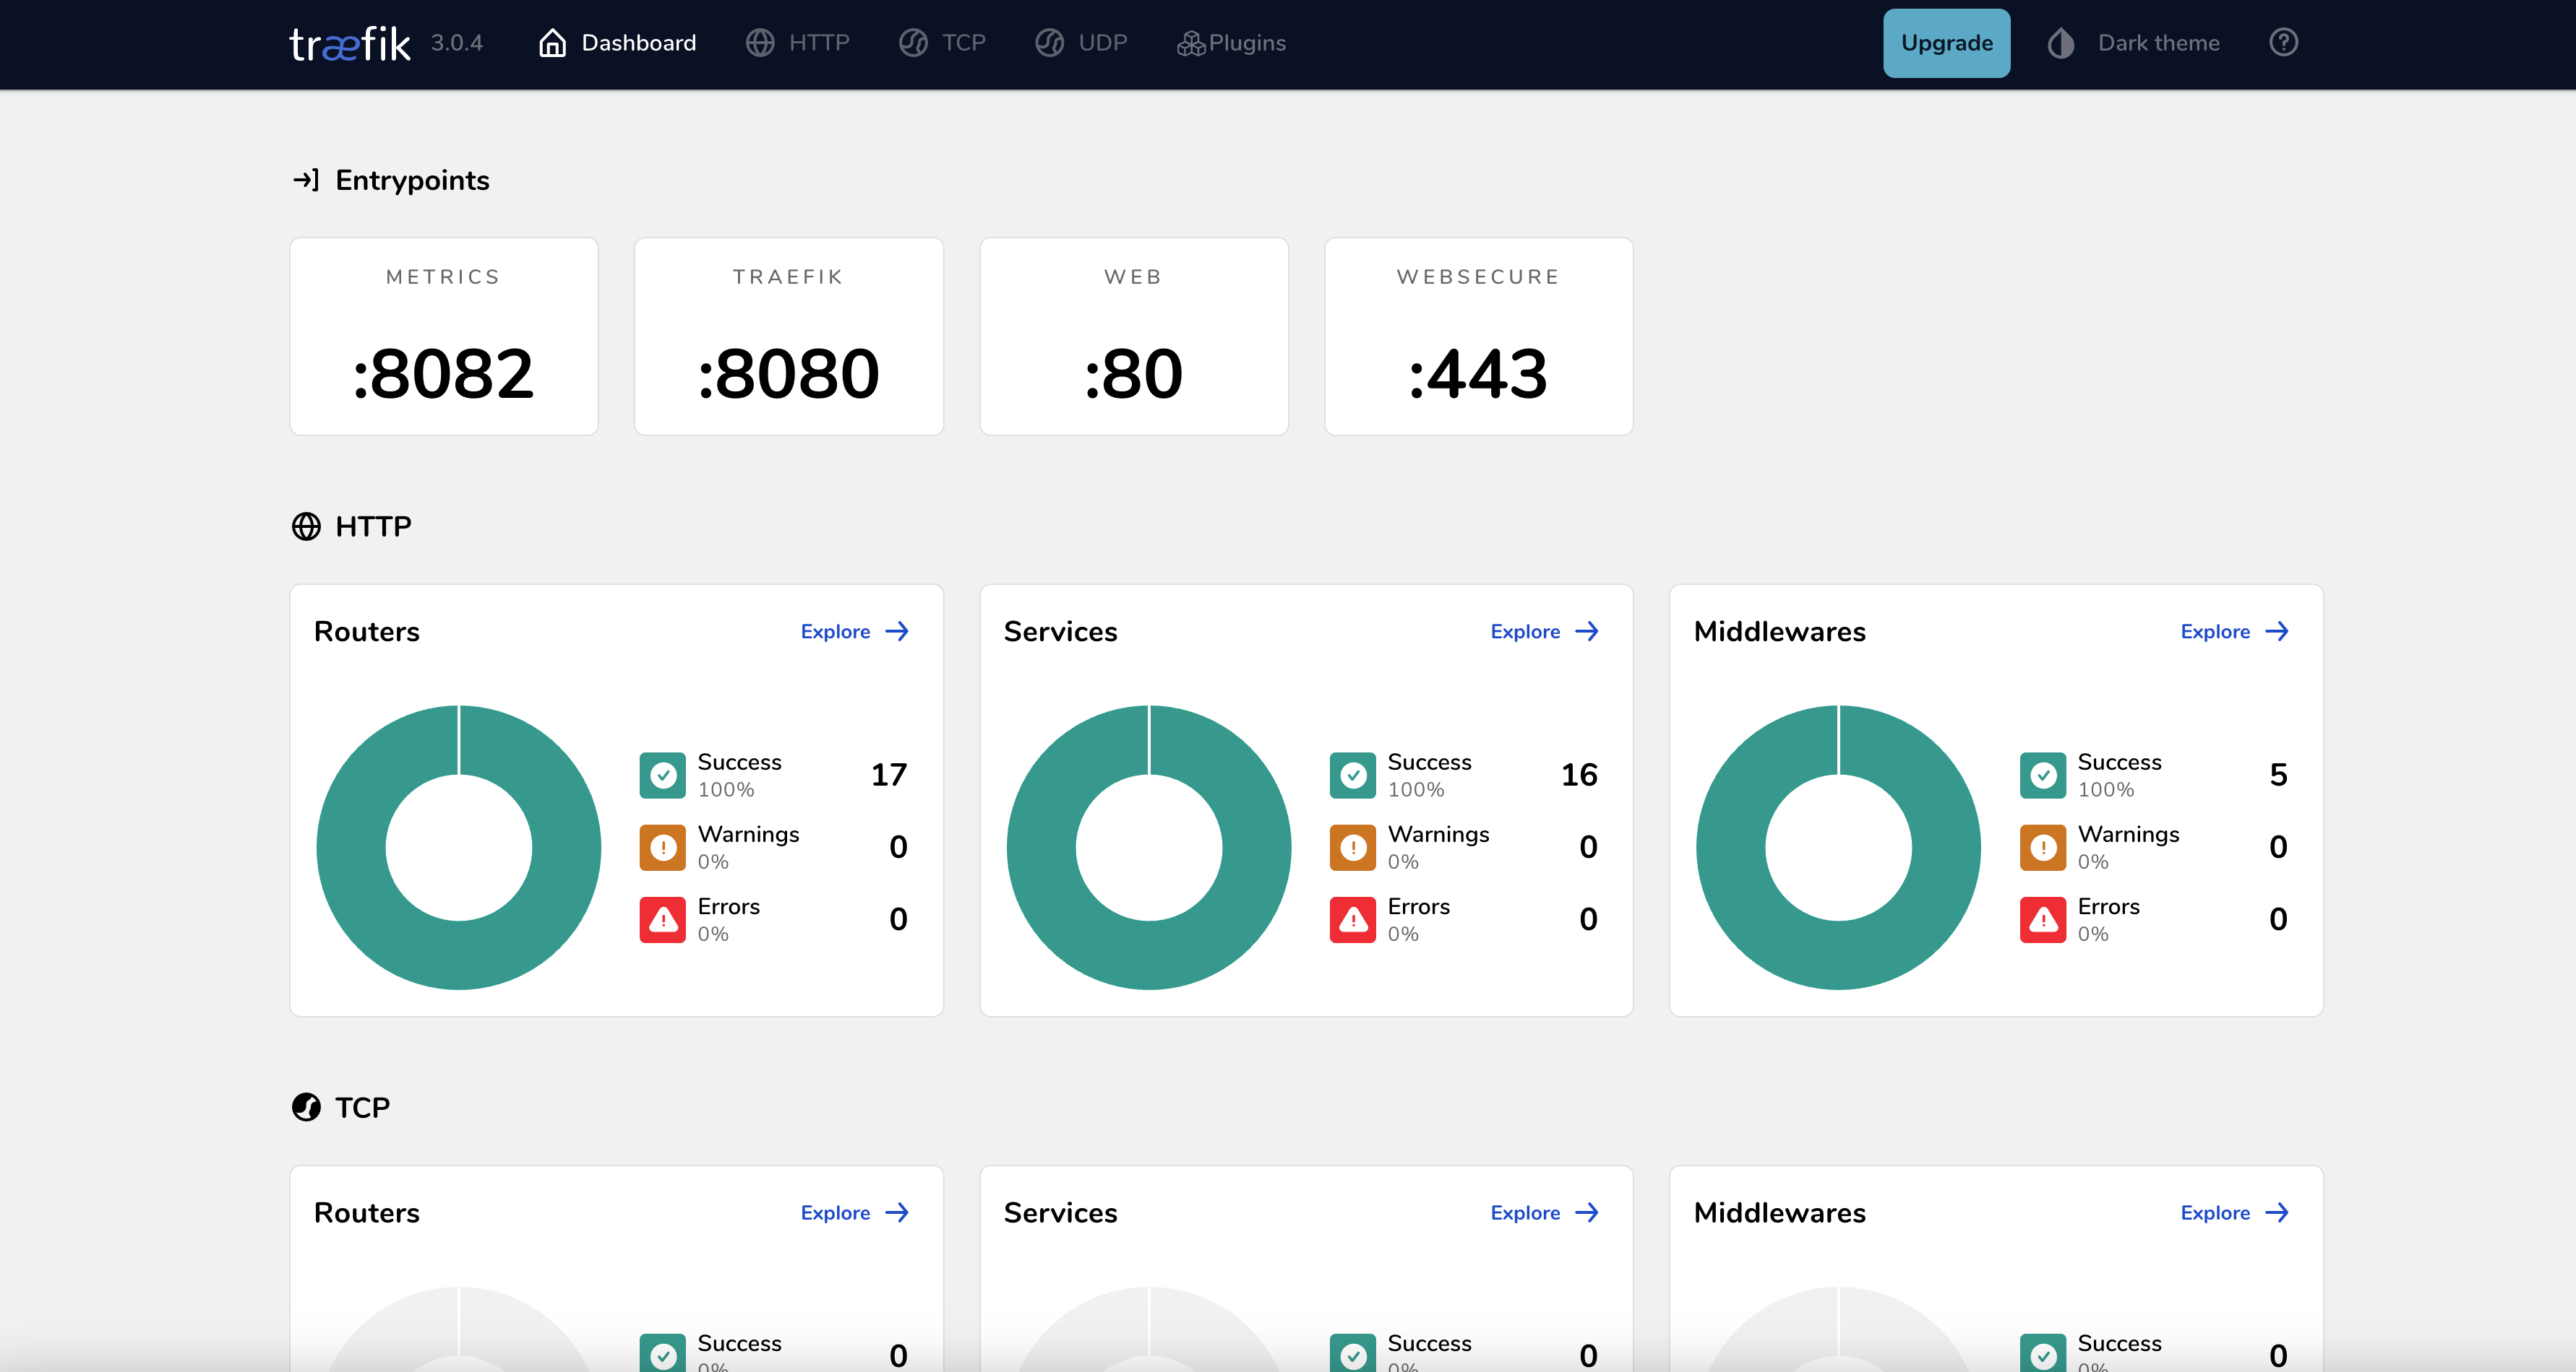Screen dimensions: 2576x1372
Task: Click the Entrypoints arrow icon heading
Action: [x=306, y=180]
